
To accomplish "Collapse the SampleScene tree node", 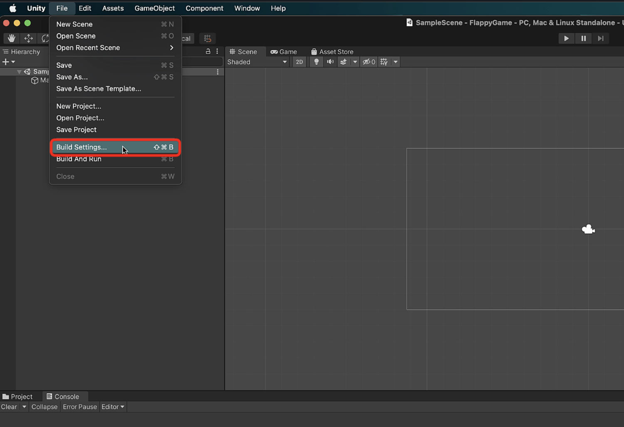I will (19, 72).
